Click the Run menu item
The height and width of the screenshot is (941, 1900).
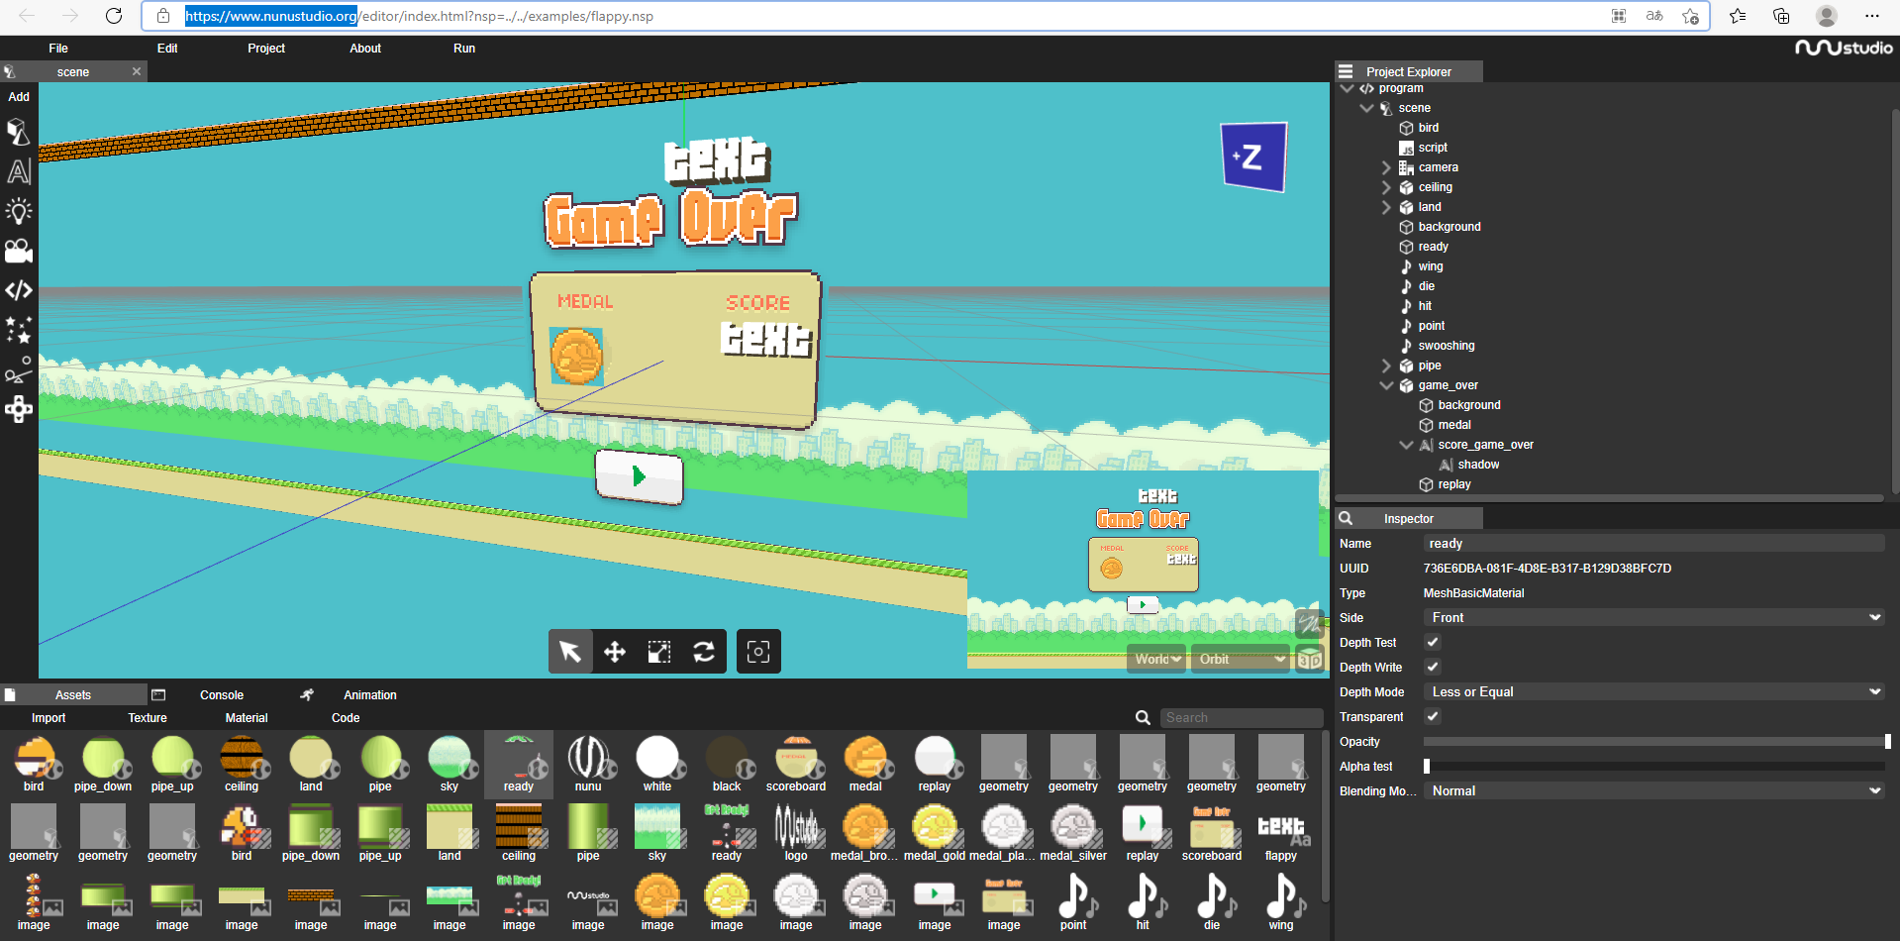pos(464,49)
